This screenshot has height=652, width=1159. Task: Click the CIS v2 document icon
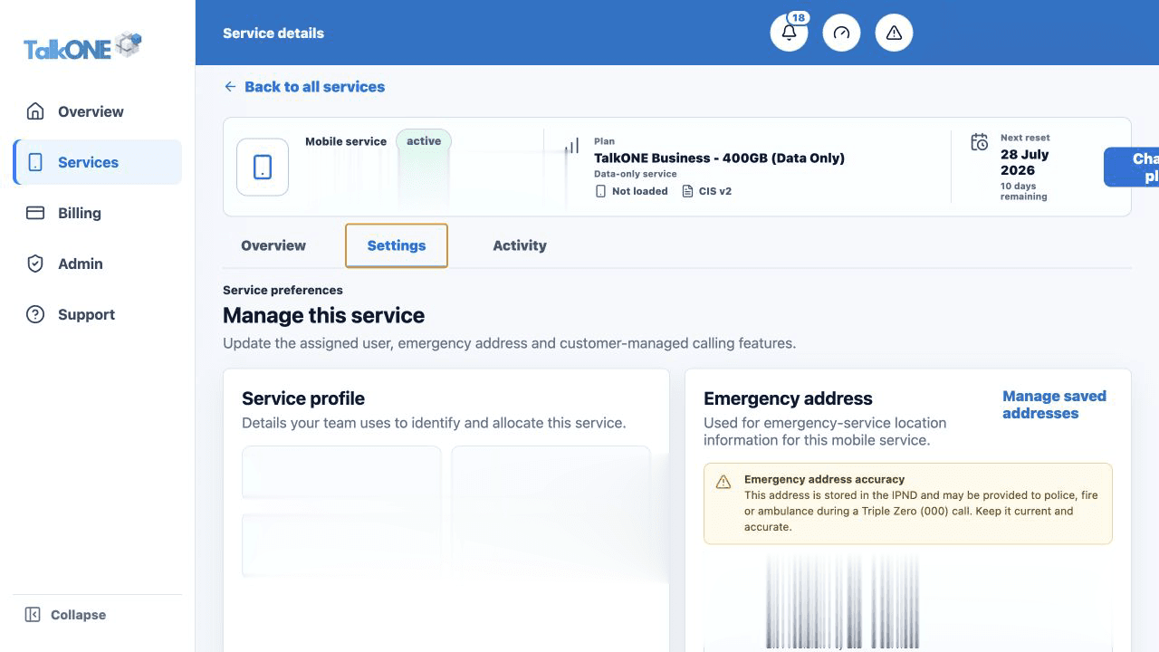click(688, 191)
